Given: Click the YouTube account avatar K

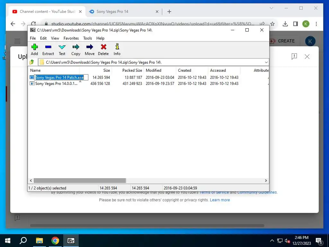Looking at the screenshot, I should point(310,41).
